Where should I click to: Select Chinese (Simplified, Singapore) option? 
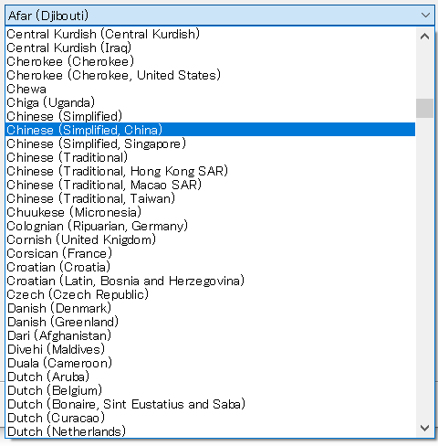(x=210, y=143)
